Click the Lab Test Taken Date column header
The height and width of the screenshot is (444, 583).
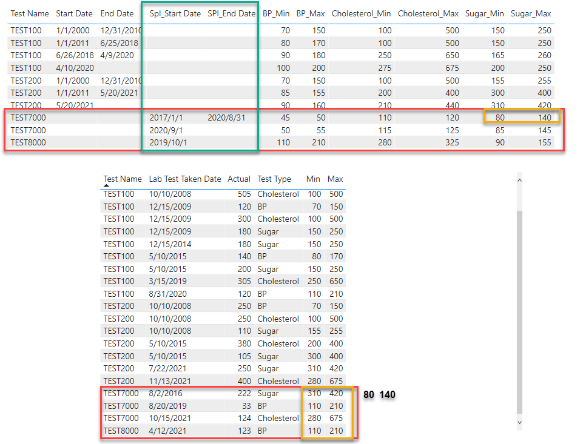pos(185,179)
